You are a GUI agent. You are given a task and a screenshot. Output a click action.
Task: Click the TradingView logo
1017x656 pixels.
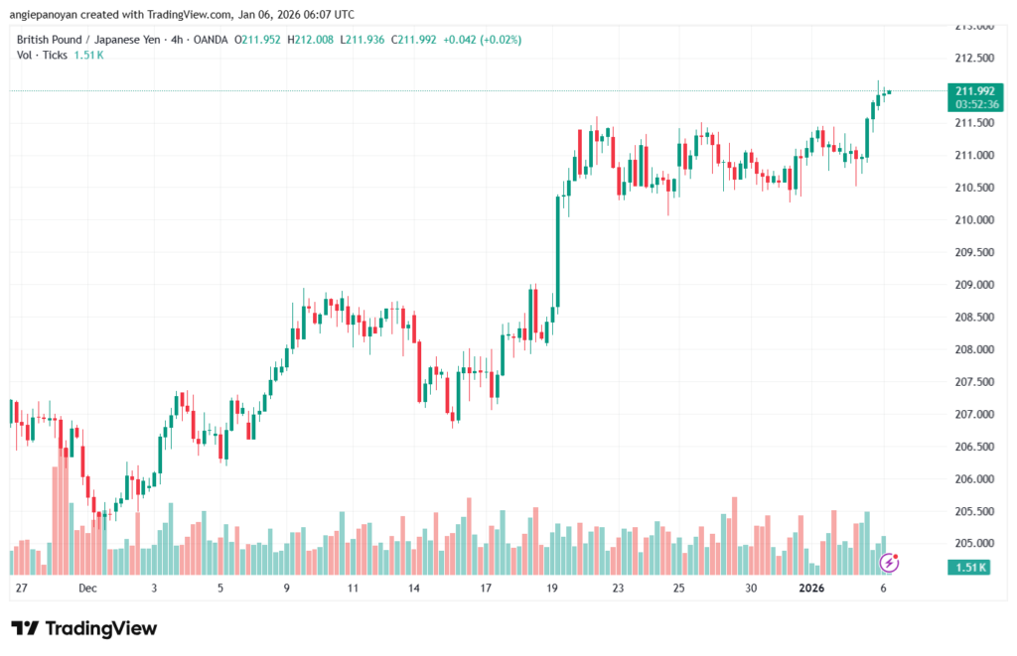[x=84, y=628]
